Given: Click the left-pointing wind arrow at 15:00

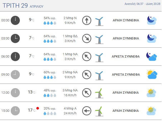Looking at the screenshot, I should (87, 111).
